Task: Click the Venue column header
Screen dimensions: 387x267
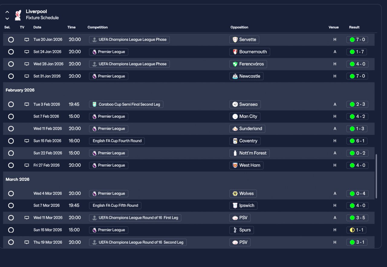Action: pos(334,27)
